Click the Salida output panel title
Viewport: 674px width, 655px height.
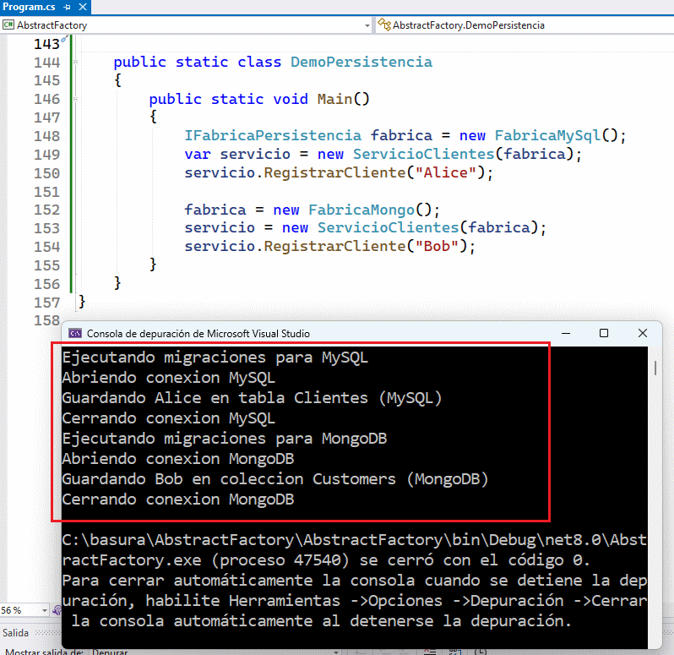coord(15,633)
